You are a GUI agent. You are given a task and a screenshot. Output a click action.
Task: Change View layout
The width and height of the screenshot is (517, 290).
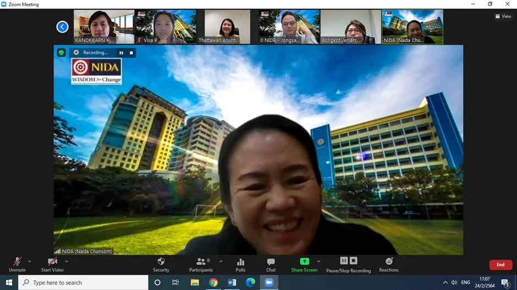pyautogui.click(x=503, y=16)
